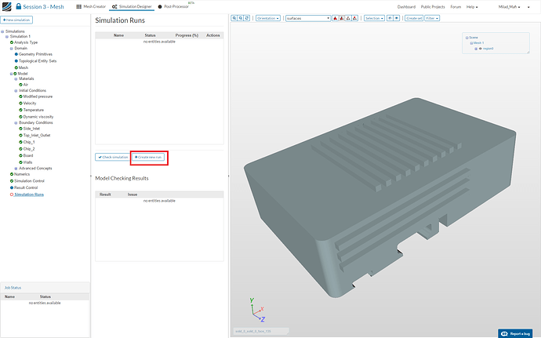This screenshot has width=541, height=338.
Task: Open Public Projects
Action: 433,7
